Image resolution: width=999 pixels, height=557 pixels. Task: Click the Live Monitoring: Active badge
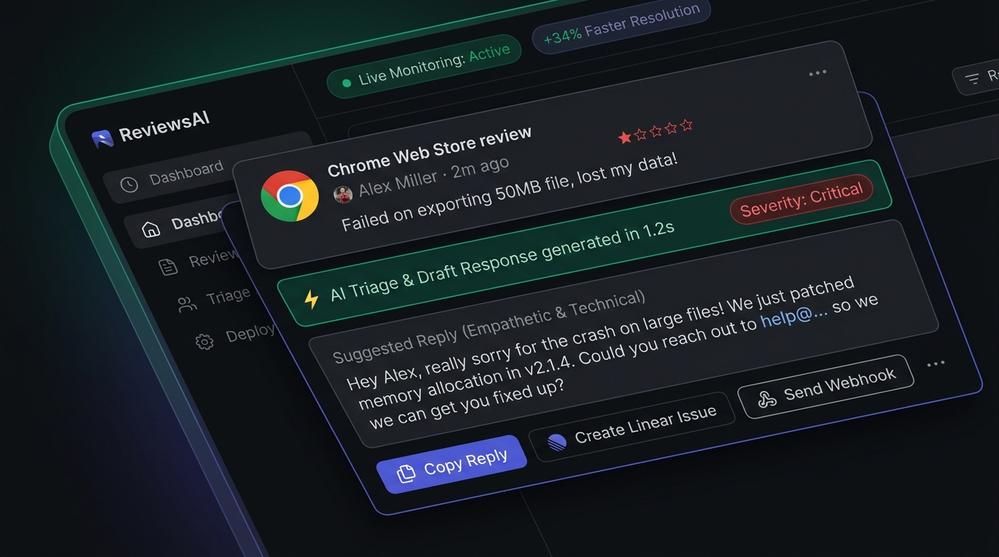(x=425, y=66)
